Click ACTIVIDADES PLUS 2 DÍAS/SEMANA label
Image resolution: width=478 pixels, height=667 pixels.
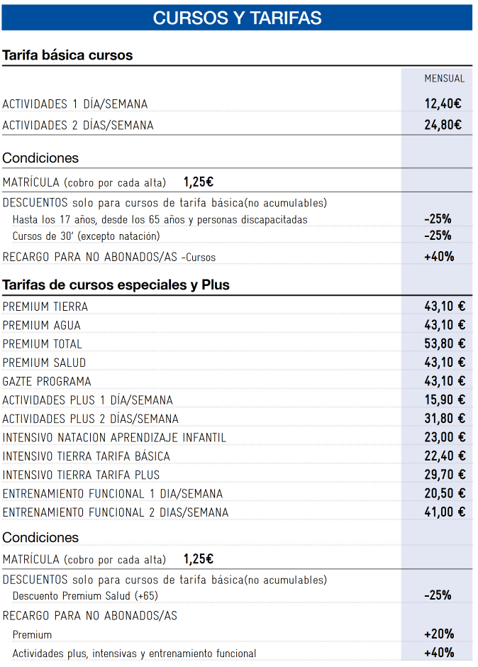(91, 419)
